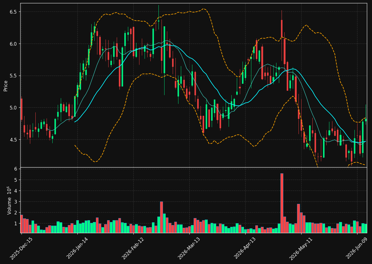Click the first red candlestick on the chart
The width and height of the screenshot is (372, 264).
(21, 109)
